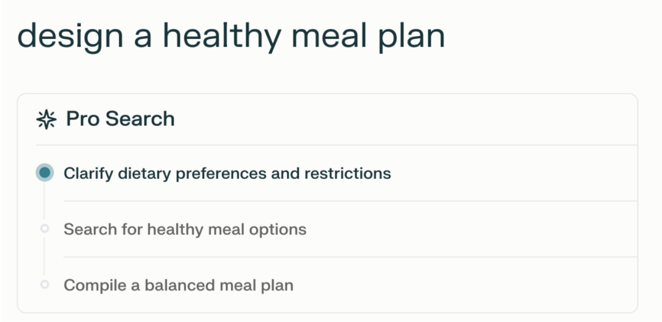The width and height of the screenshot is (662, 322).
Task: Click the query title design a healthy meal plan
Action: pyautogui.click(x=232, y=36)
